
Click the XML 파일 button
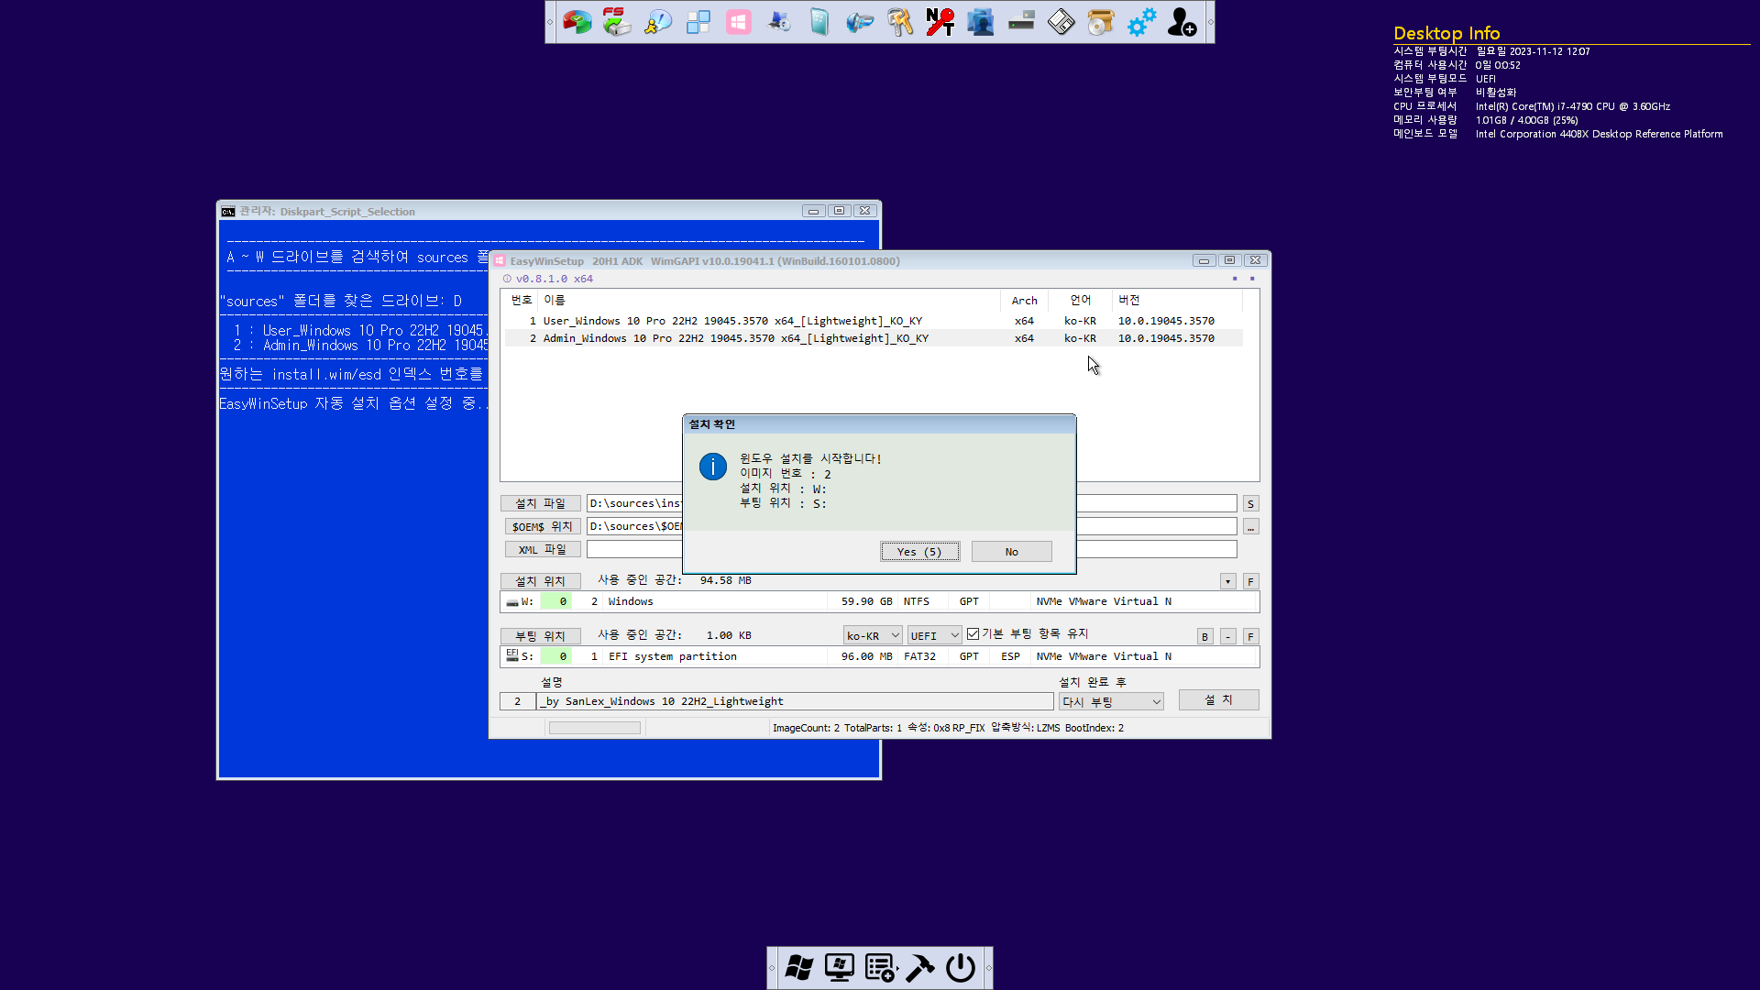pyautogui.click(x=542, y=549)
